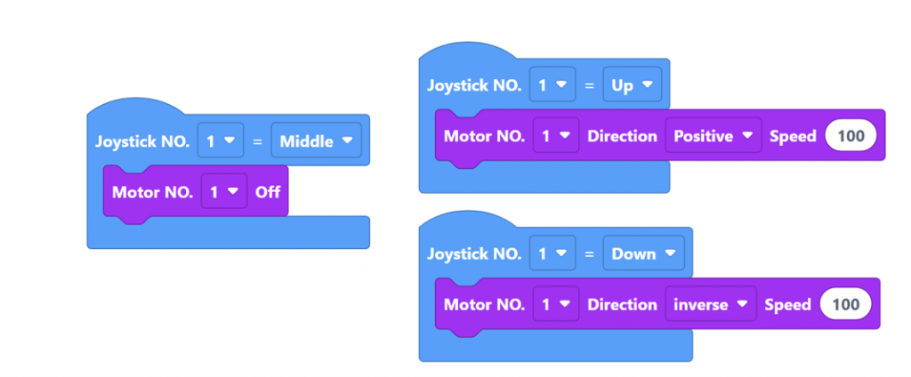Open the Middle joystick position dropdown

[315, 140]
